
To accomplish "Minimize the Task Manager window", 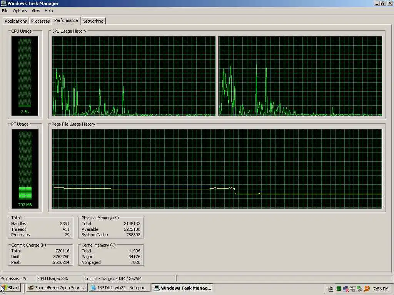I will (376, 3).
